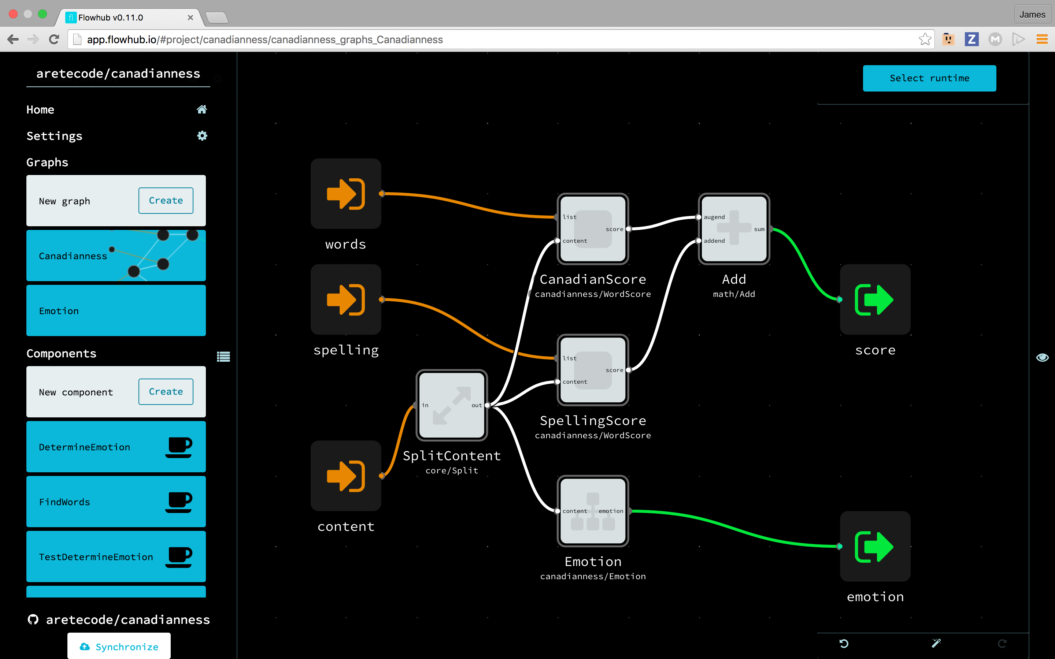Open the DetermineEmotion component
Screen dimensions: 1055x659
[116, 447]
